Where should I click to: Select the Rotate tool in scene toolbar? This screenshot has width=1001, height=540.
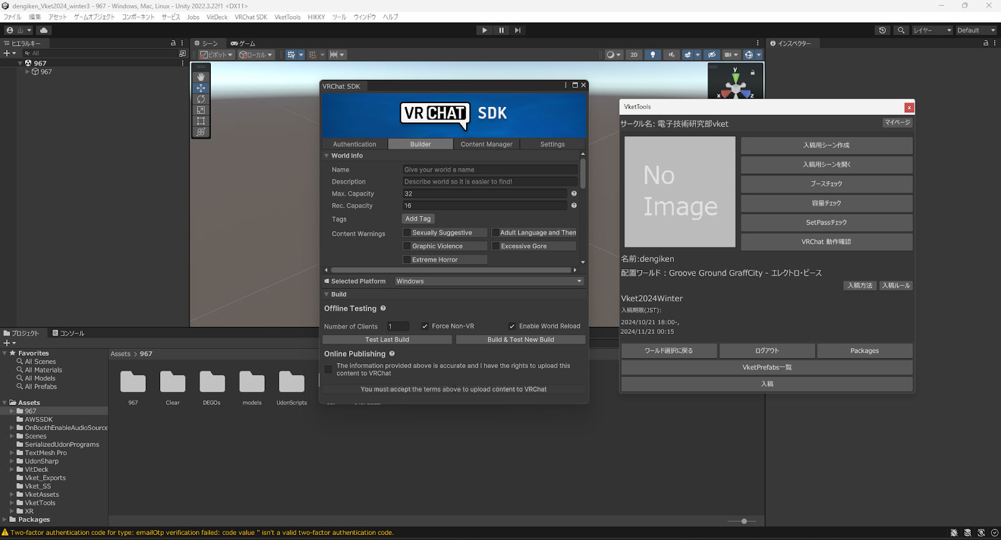pos(201,99)
